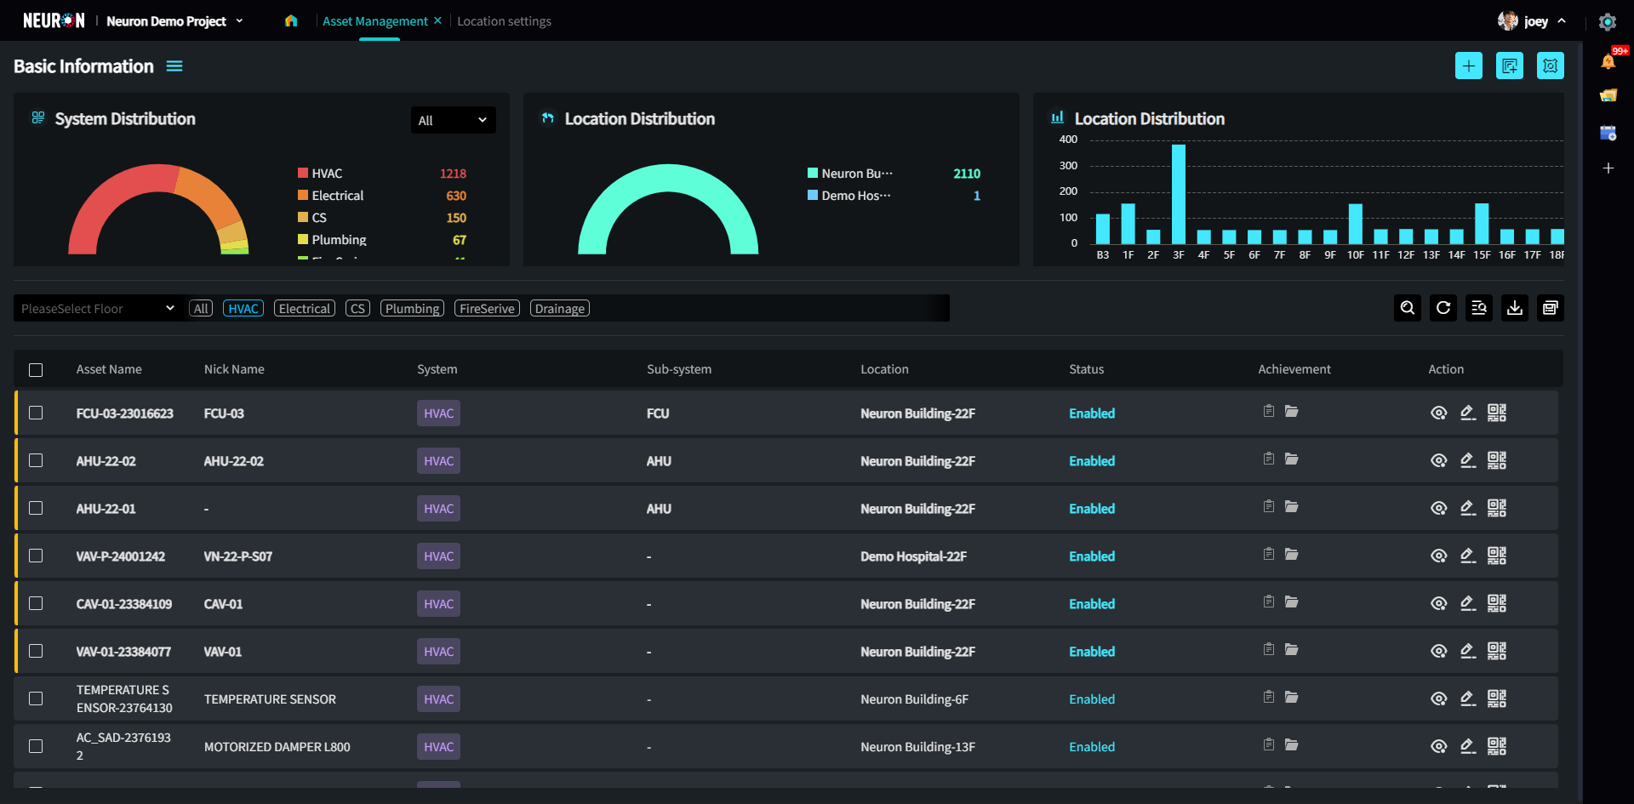The image size is (1634, 804).
Task: Filter by FireSerive system tag
Action: pos(487,308)
